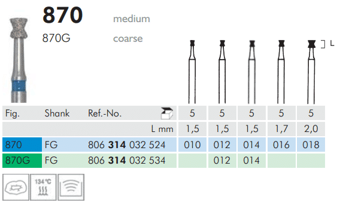Select size 014 in the 870G row
Viewport: 346px width, 218px height.
coord(251,160)
